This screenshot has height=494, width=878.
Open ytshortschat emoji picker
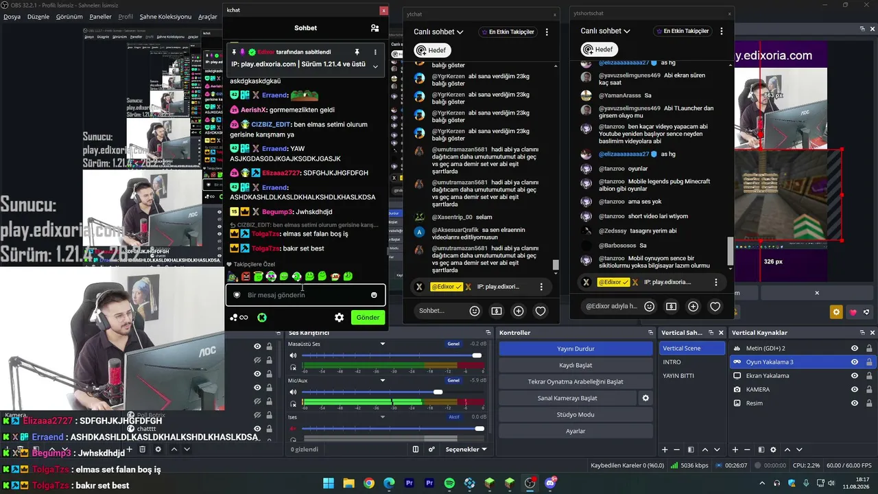pyautogui.click(x=650, y=306)
